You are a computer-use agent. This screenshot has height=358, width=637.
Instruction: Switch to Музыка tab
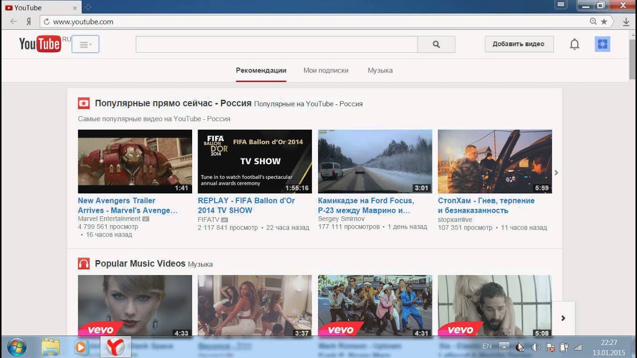(x=380, y=71)
